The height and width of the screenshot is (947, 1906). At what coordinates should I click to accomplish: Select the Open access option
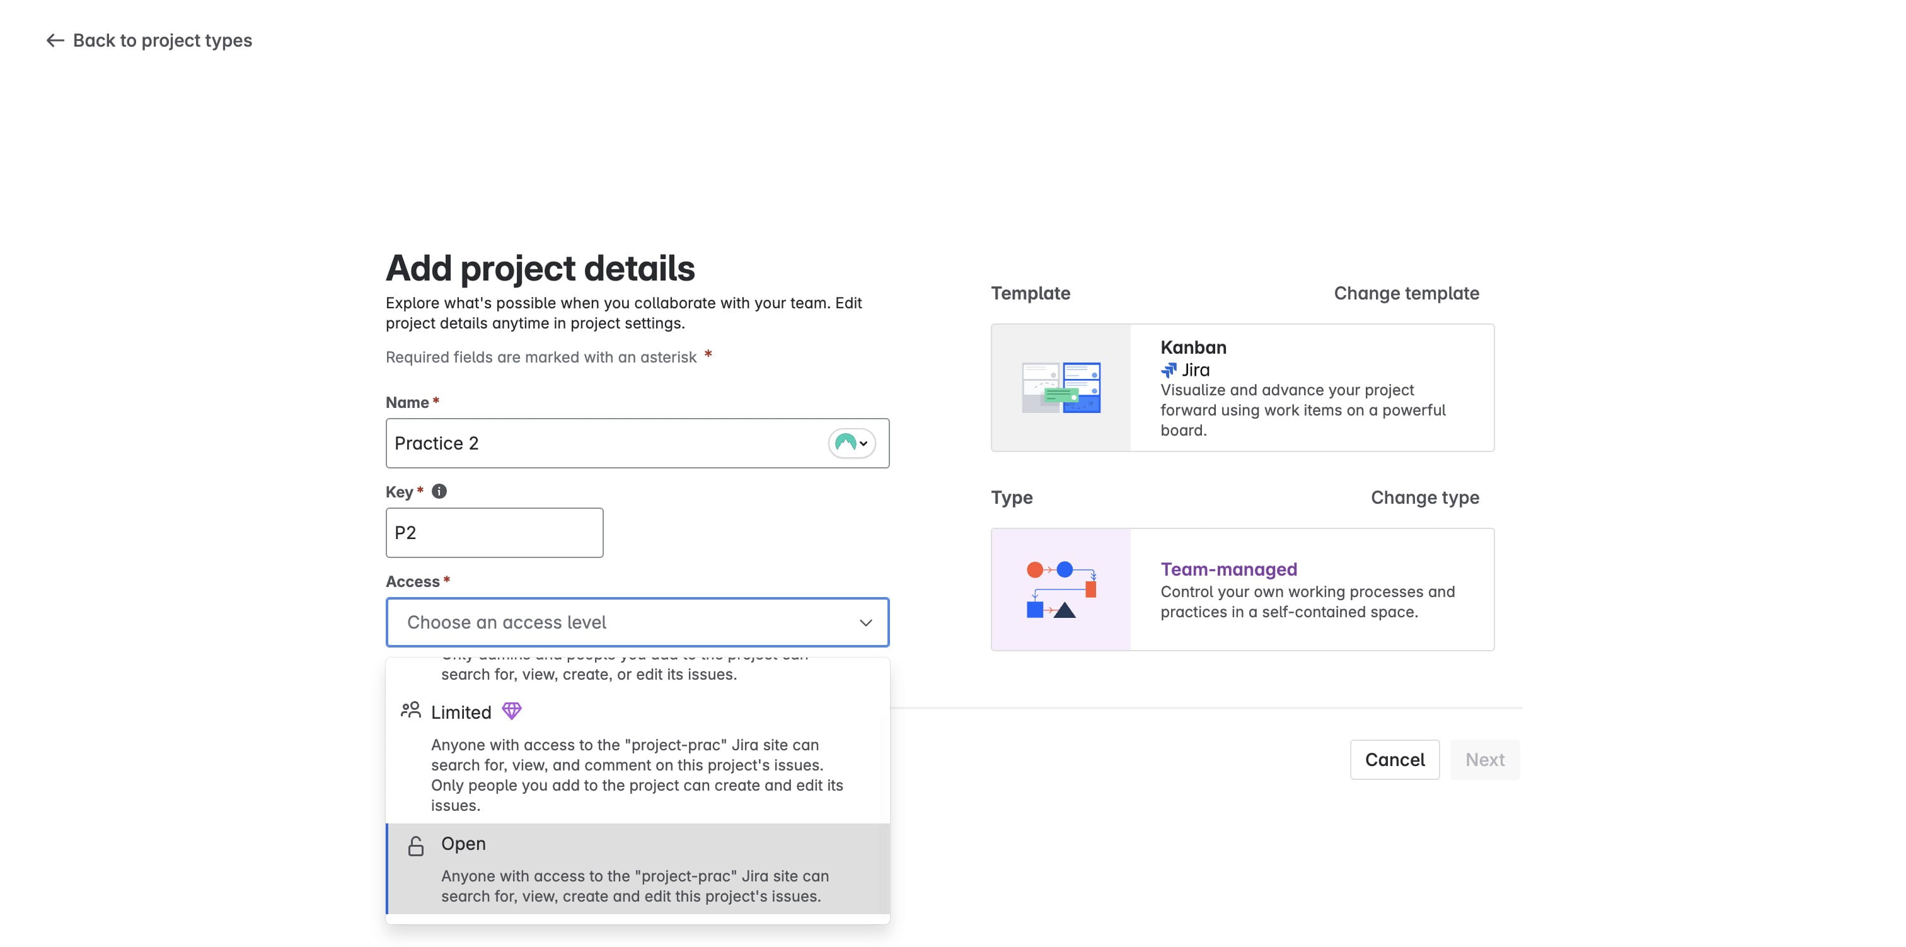[637, 869]
